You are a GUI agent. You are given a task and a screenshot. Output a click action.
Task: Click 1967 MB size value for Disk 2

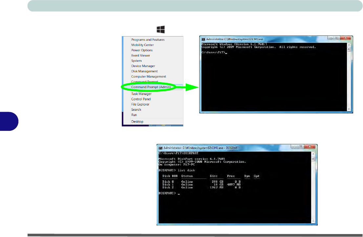point(217,187)
